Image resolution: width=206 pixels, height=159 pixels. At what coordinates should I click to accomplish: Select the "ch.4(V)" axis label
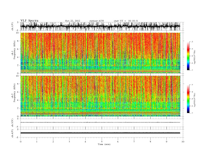click(12, 133)
